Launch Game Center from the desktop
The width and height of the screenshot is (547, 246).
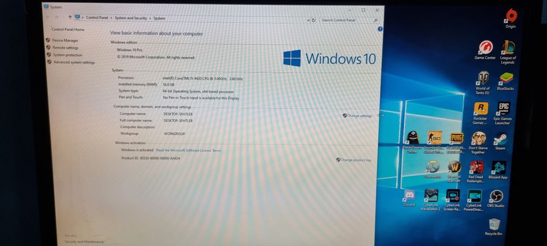point(485,50)
